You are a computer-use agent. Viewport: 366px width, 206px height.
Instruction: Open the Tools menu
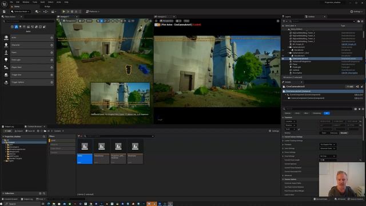(x=35, y=2)
